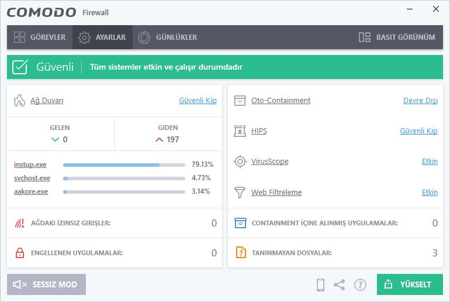Click the green Gelen down arrow
This screenshot has height=302, width=450.
point(55,140)
